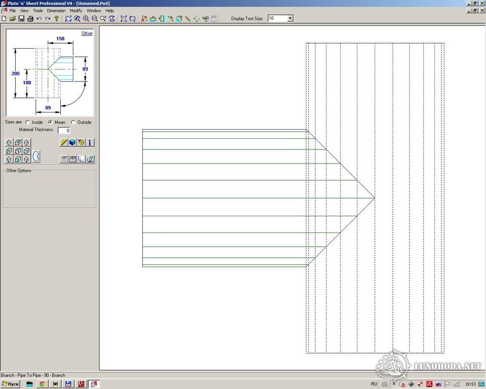Click the yellow ruler measure icon
This screenshot has height=389, width=486.
click(x=64, y=142)
